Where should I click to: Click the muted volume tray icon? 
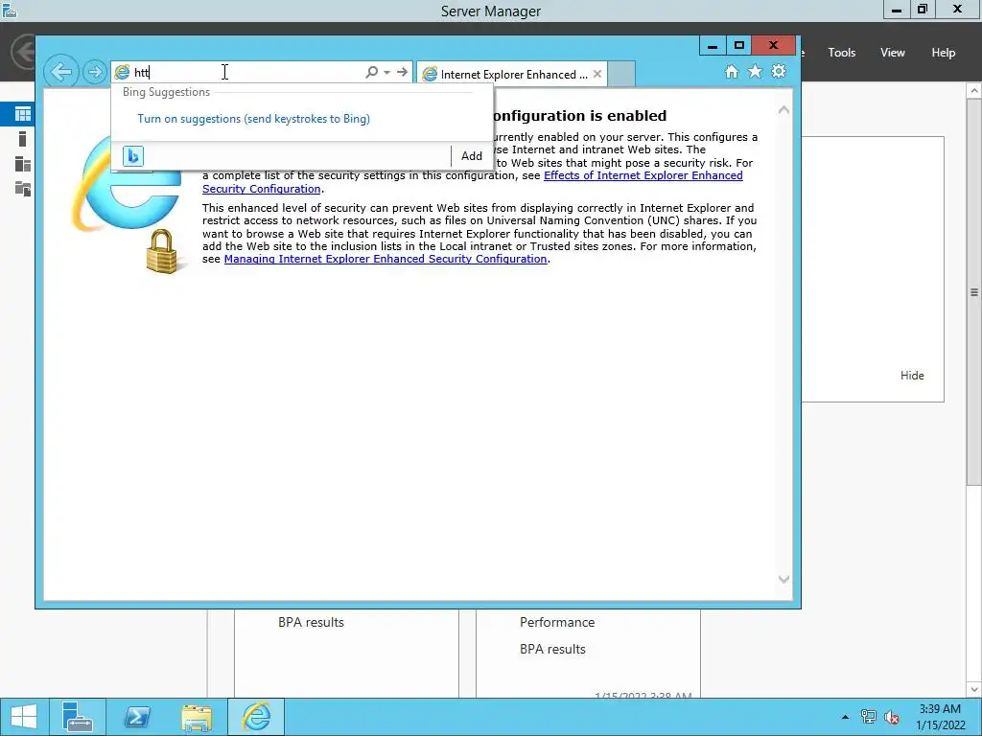coord(892,717)
